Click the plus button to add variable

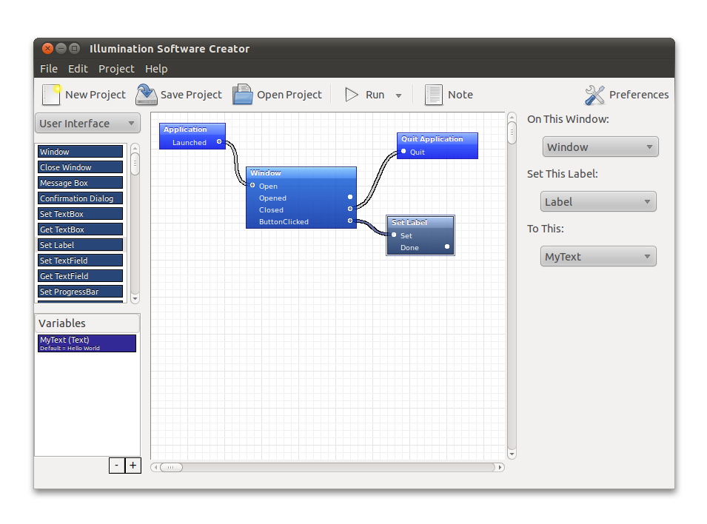(133, 466)
